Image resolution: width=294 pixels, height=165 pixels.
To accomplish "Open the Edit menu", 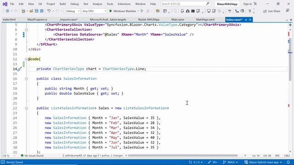I will (x=21, y=4).
